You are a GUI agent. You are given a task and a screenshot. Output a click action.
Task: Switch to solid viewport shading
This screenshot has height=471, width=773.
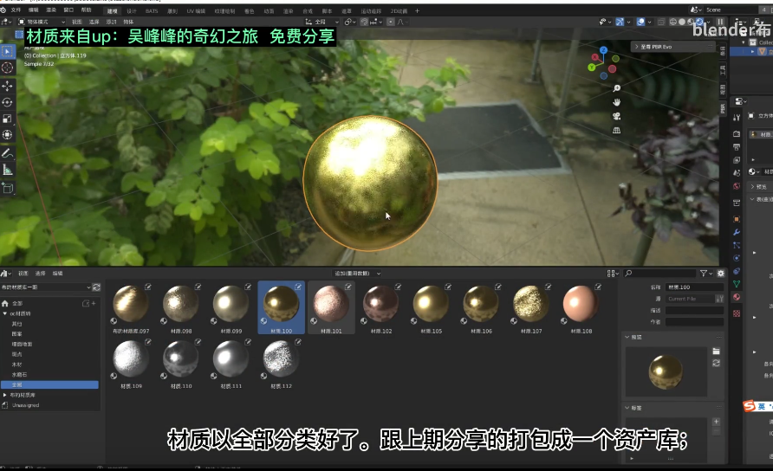click(x=682, y=22)
